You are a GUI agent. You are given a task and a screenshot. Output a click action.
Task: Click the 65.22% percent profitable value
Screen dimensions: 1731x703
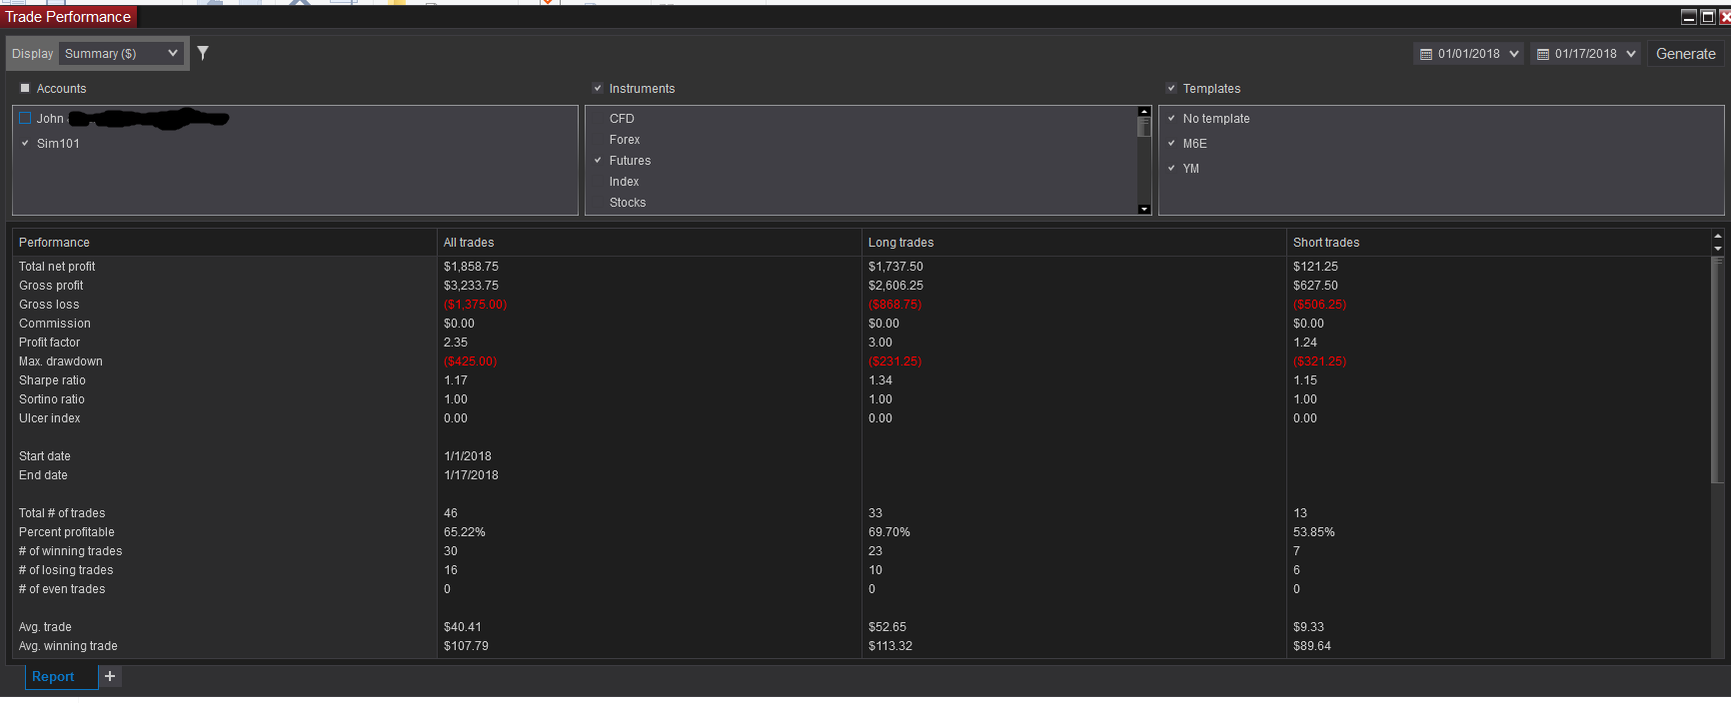point(465,532)
